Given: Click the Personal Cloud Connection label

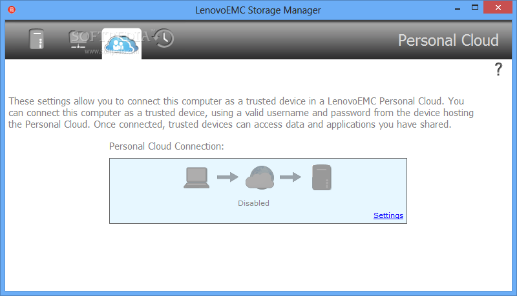Looking at the screenshot, I should 167,146.
